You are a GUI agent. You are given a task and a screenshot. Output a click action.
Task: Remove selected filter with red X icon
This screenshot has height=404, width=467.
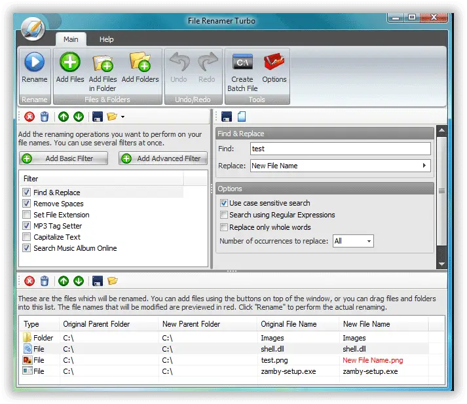(x=29, y=117)
